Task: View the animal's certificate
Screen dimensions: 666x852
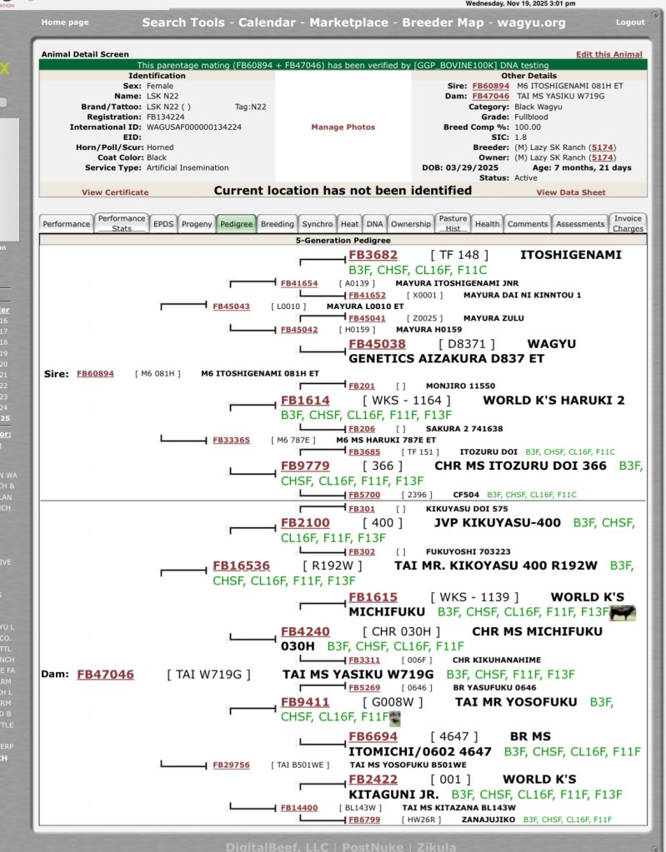Action: tap(115, 192)
